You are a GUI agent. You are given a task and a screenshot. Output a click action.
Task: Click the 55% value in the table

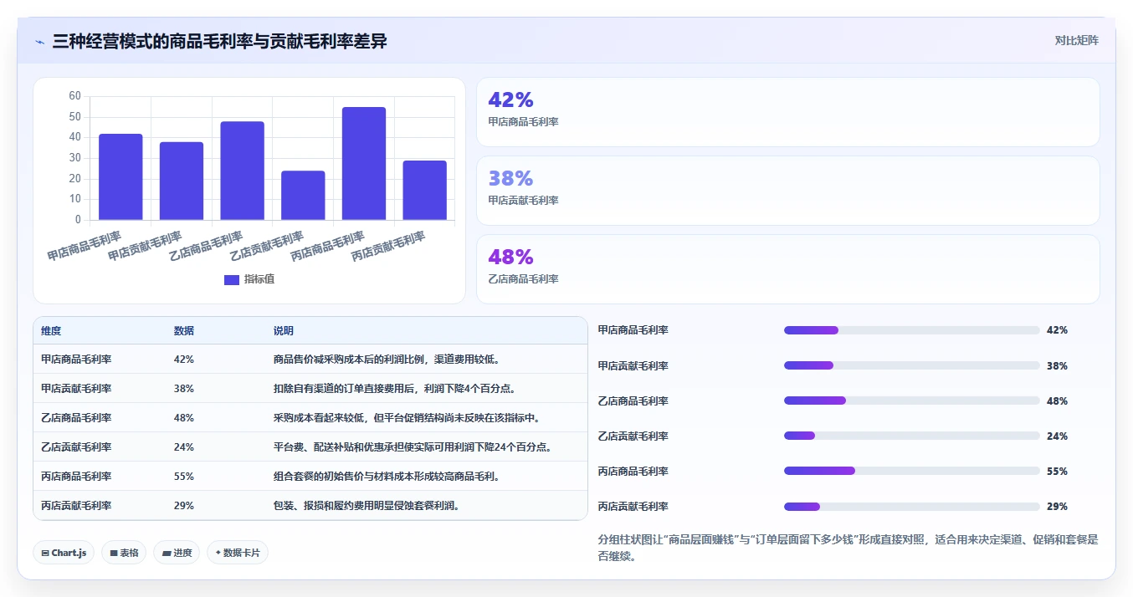point(184,476)
